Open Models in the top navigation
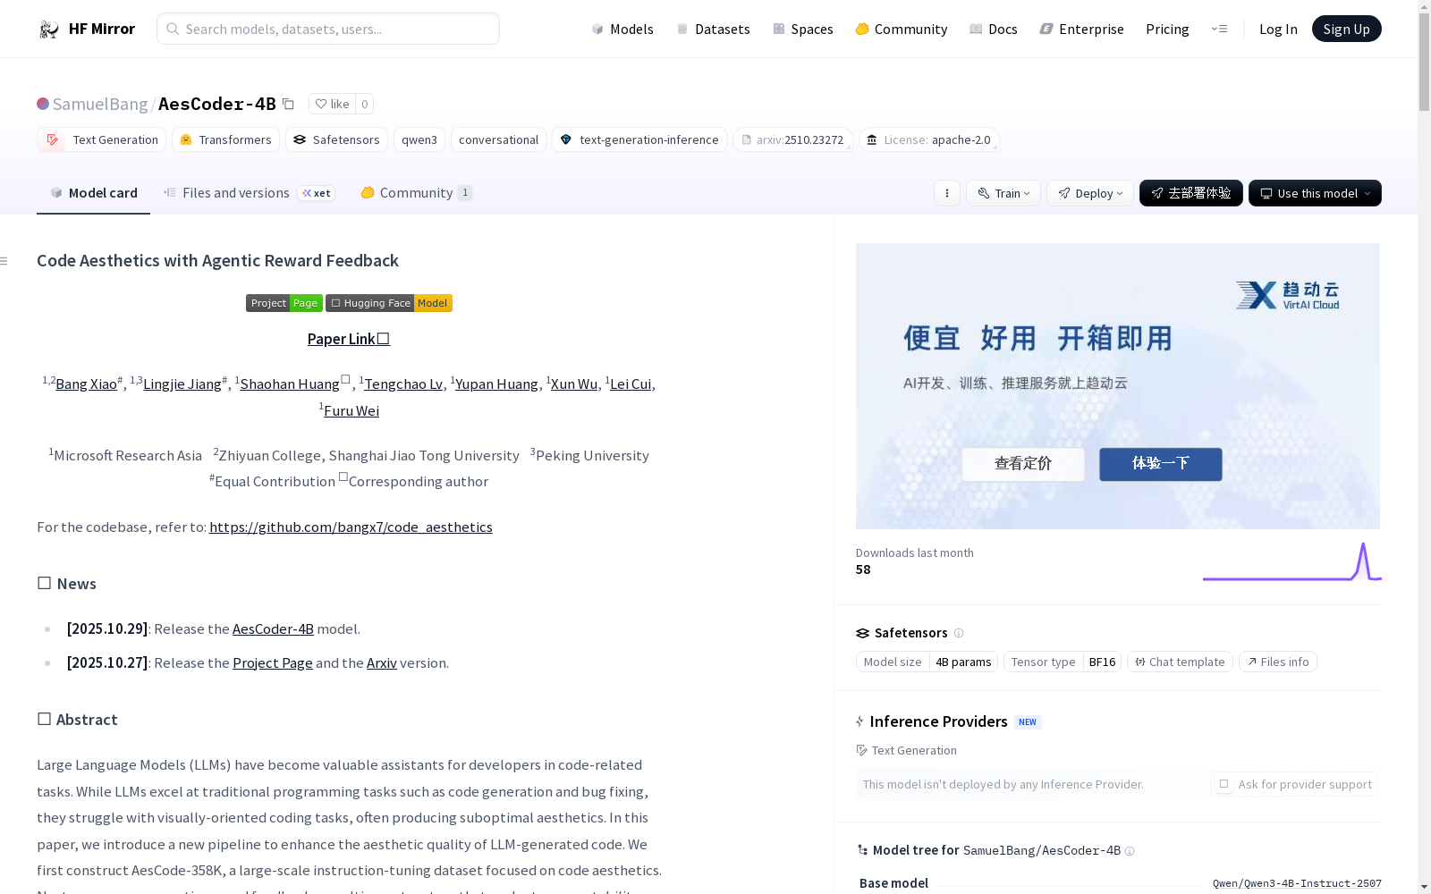The image size is (1431, 894). pyautogui.click(x=622, y=30)
